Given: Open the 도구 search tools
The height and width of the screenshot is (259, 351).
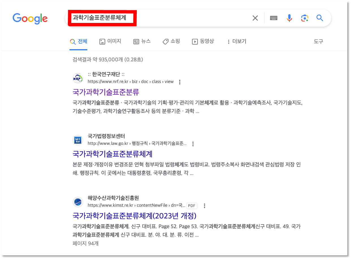Looking at the screenshot, I should pos(318,42).
